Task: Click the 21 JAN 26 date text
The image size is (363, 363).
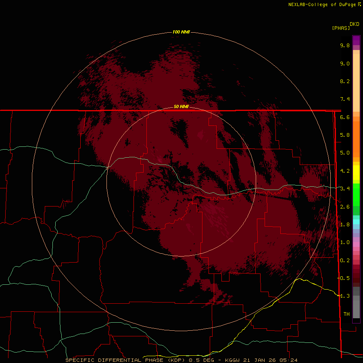Action: tap(259, 360)
